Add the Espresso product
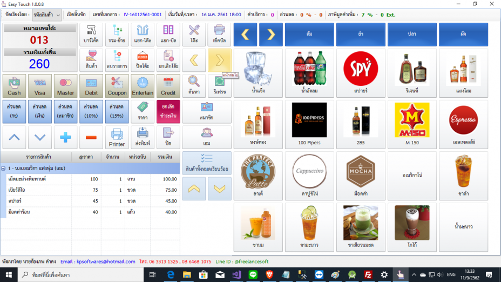The image size is (501, 282). [463, 124]
